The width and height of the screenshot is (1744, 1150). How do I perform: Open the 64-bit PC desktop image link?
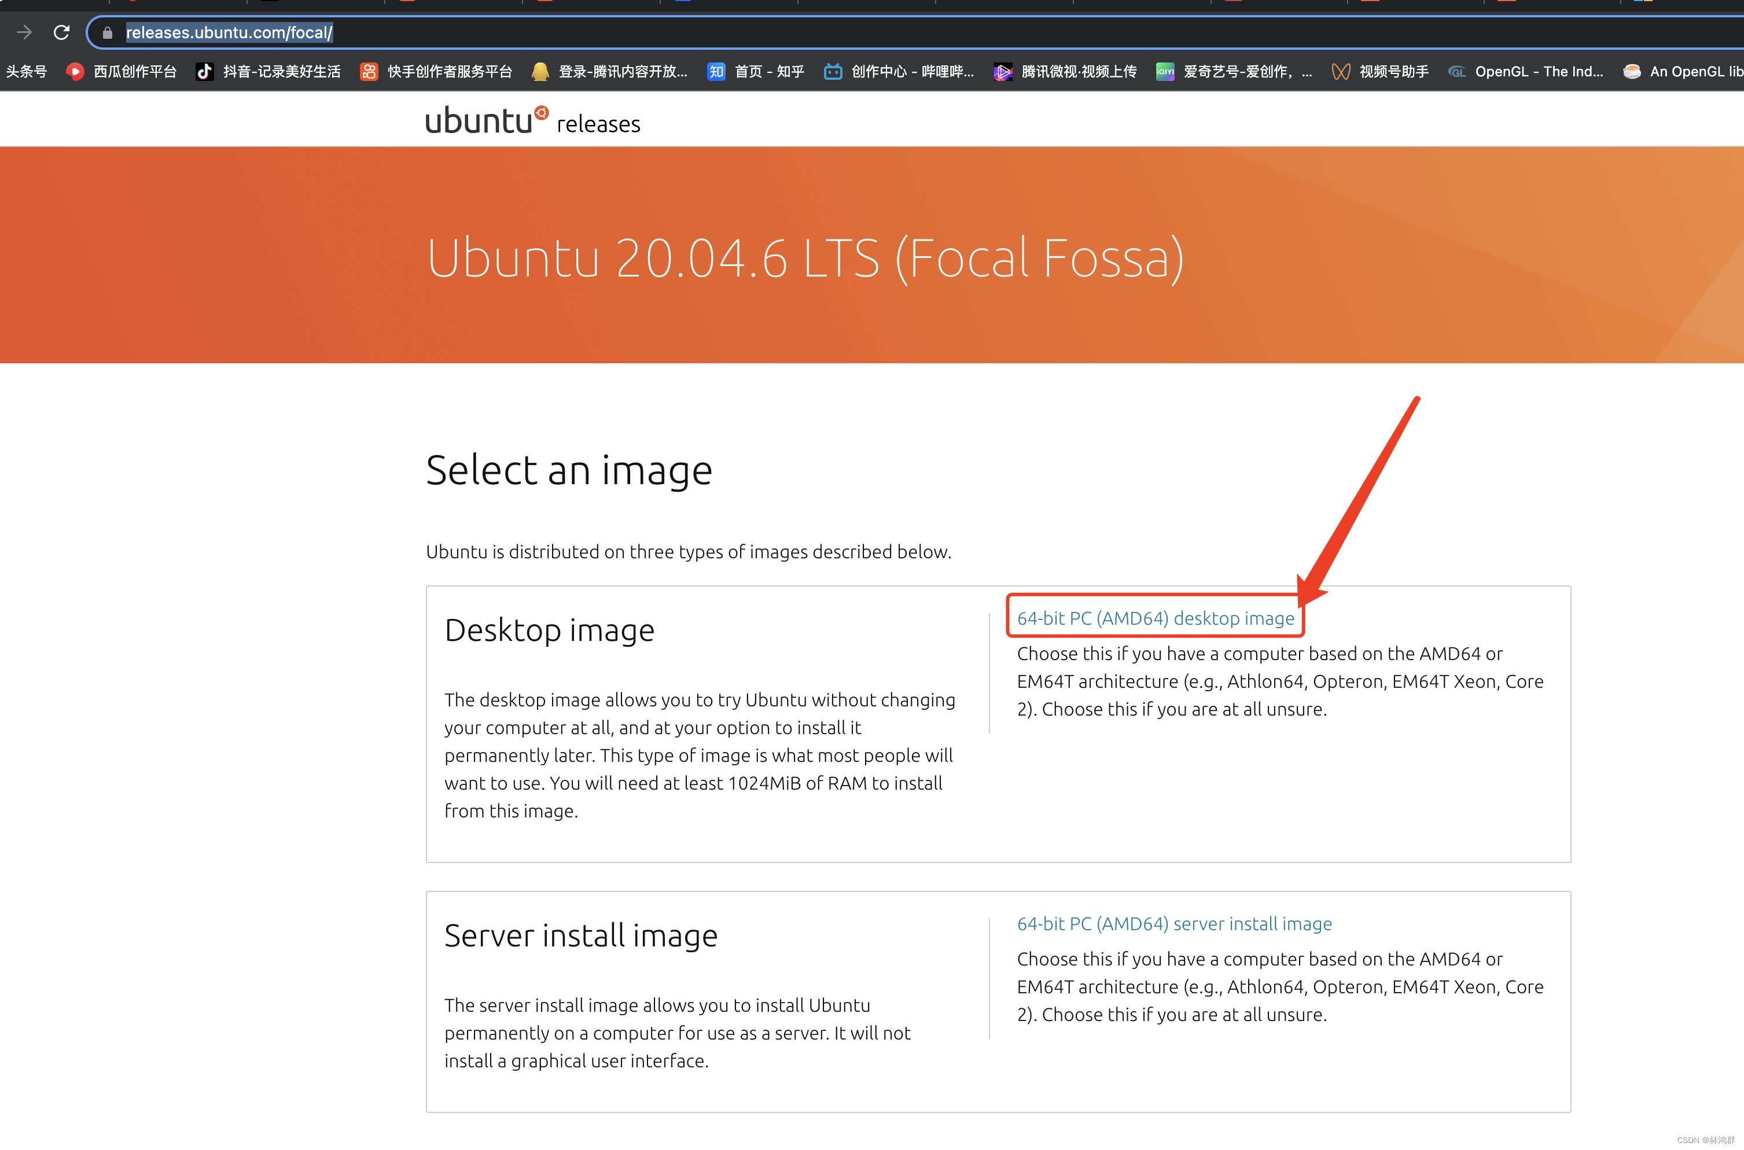pos(1154,618)
